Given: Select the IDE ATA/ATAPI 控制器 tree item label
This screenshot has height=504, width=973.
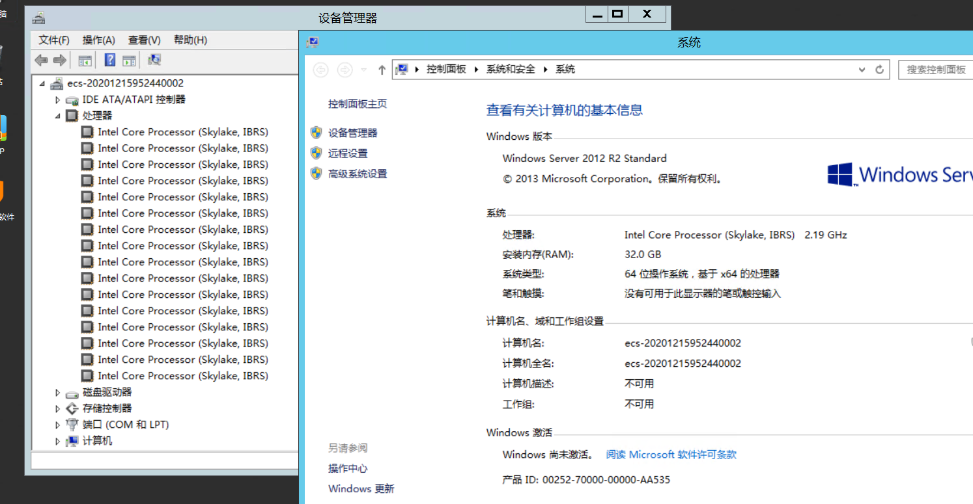Looking at the screenshot, I should click(134, 99).
